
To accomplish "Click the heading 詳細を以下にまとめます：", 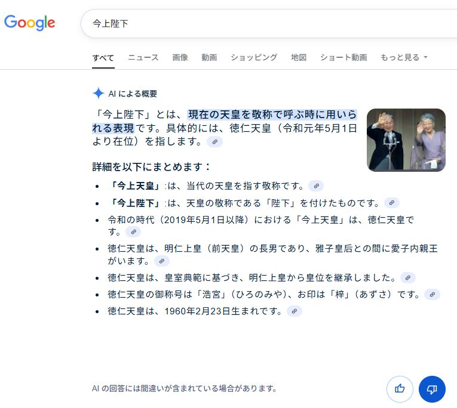I will click(x=152, y=167).
